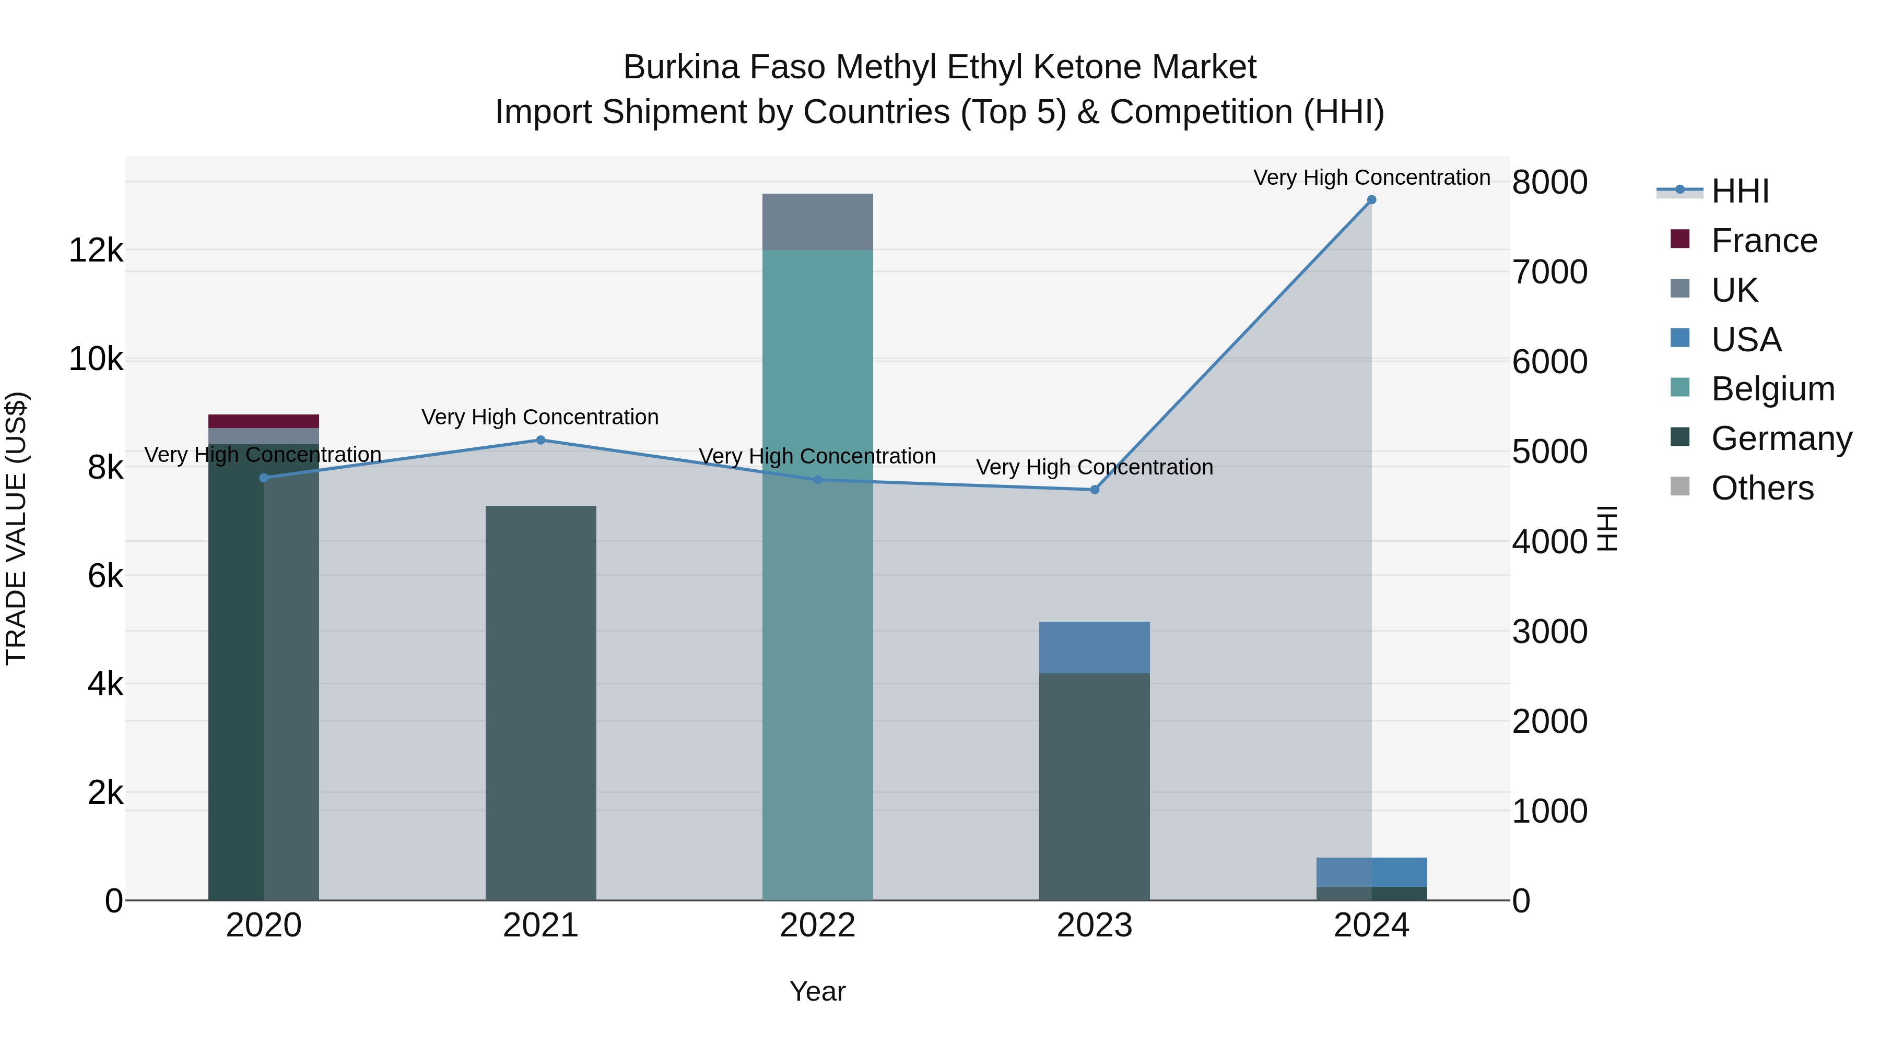
Task: Click the 2021 x-axis label
Action: 541,925
